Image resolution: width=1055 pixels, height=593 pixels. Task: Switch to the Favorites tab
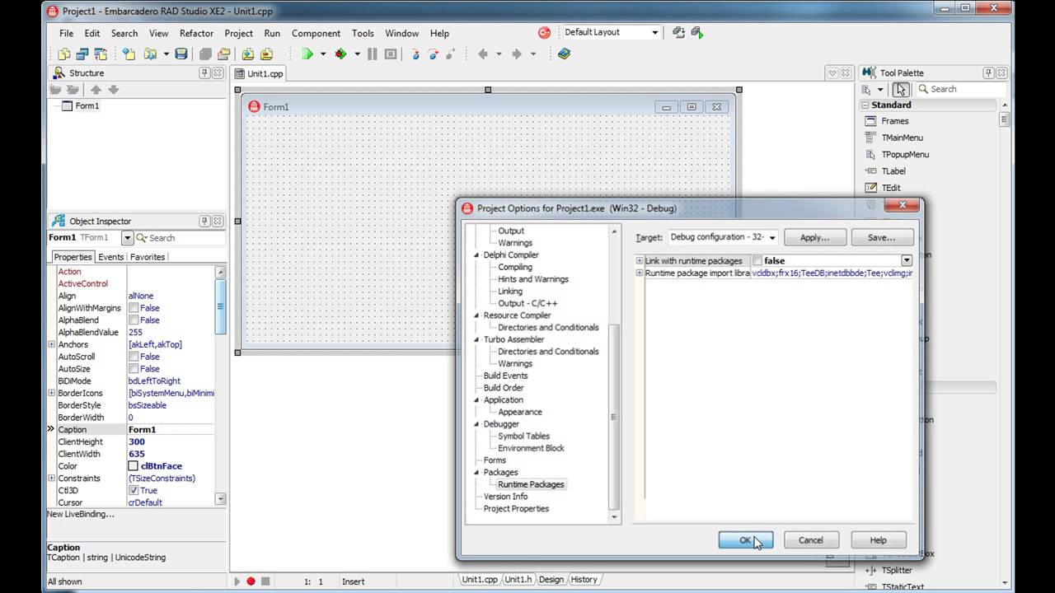coord(148,257)
